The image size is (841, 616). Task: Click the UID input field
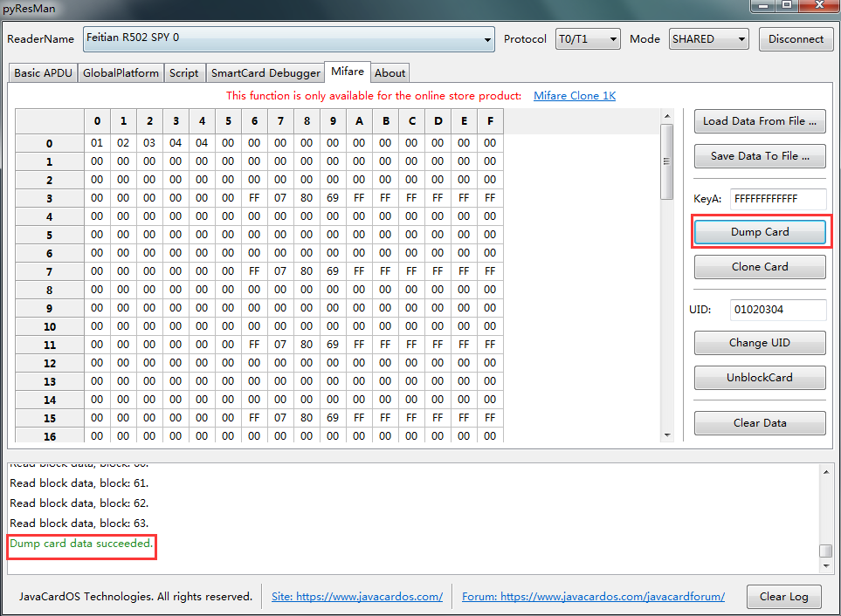coord(776,310)
